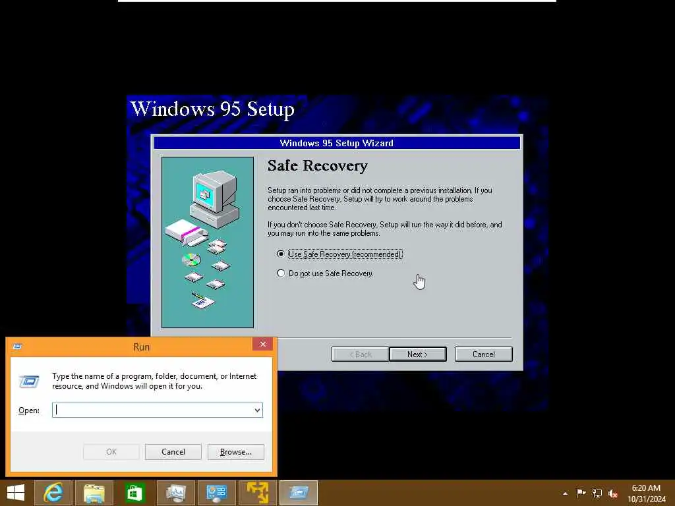Open the Action Center flag icon
675x506 pixels.
581,493
